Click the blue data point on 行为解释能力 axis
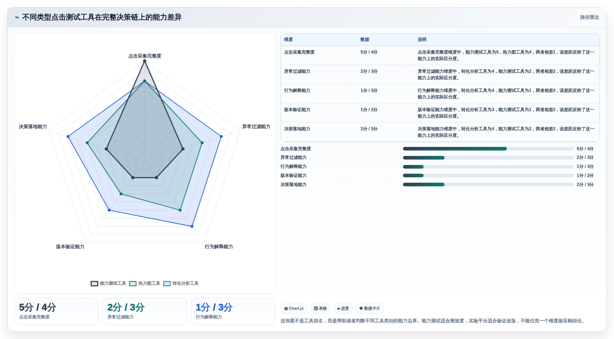This screenshot has height=339, width=614. pyautogui.click(x=192, y=226)
